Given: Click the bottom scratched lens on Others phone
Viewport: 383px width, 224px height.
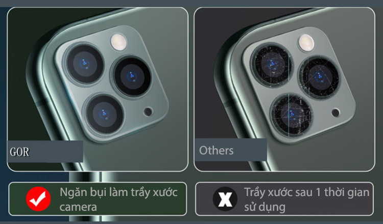Looking at the screenshot, I should tap(292, 115).
